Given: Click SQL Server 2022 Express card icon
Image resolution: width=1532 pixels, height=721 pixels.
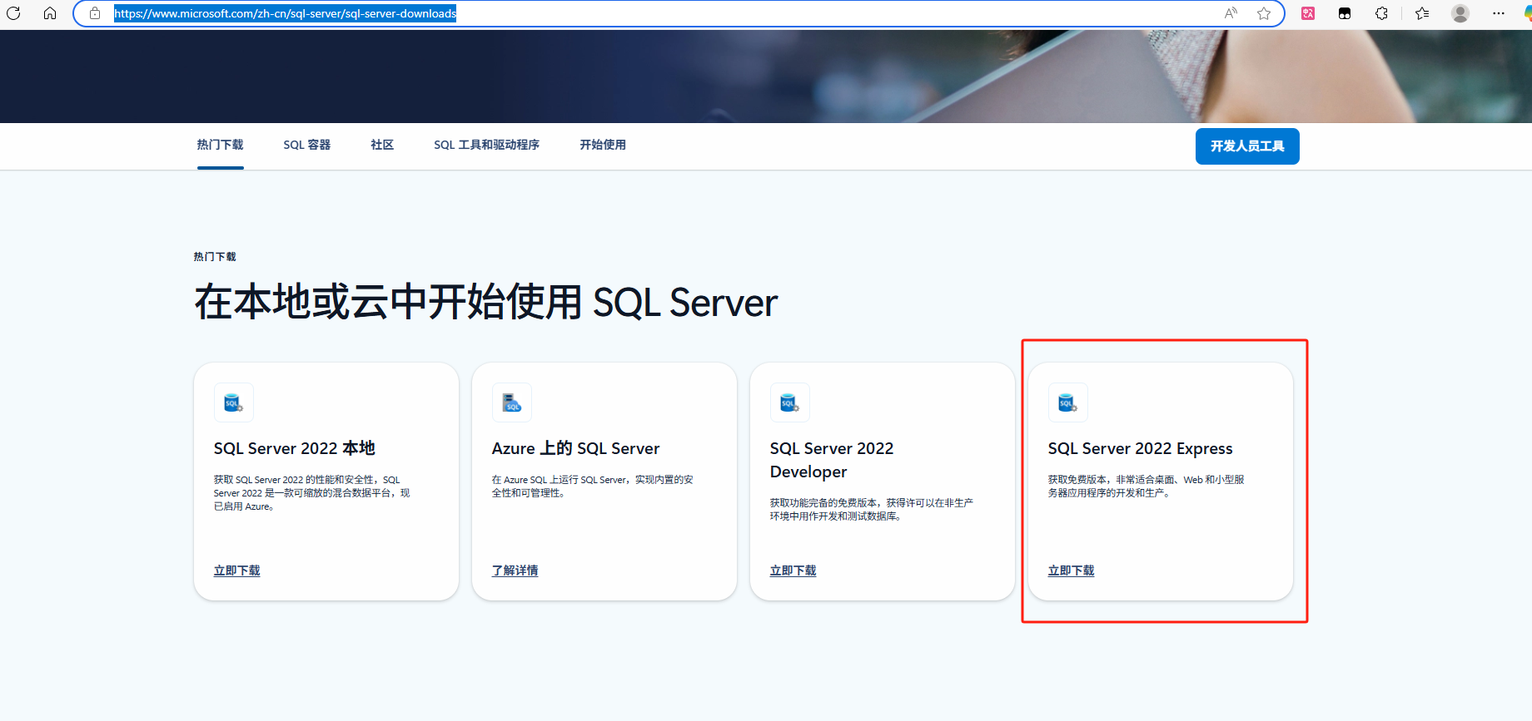Looking at the screenshot, I should [1068, 403].
